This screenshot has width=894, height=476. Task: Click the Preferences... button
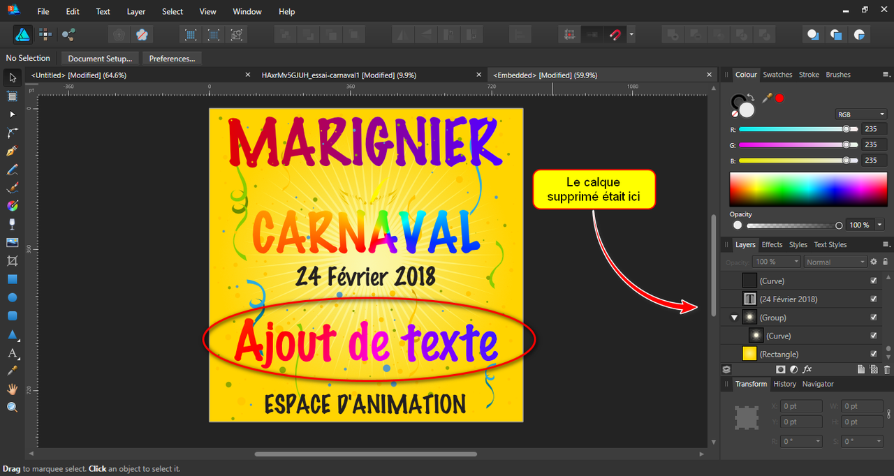pyautogui.click(x=172, y=59)
